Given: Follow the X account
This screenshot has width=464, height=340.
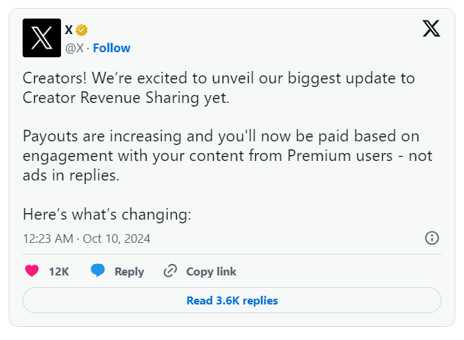Looking at the screenshot, I should click(x=112, y=48).
